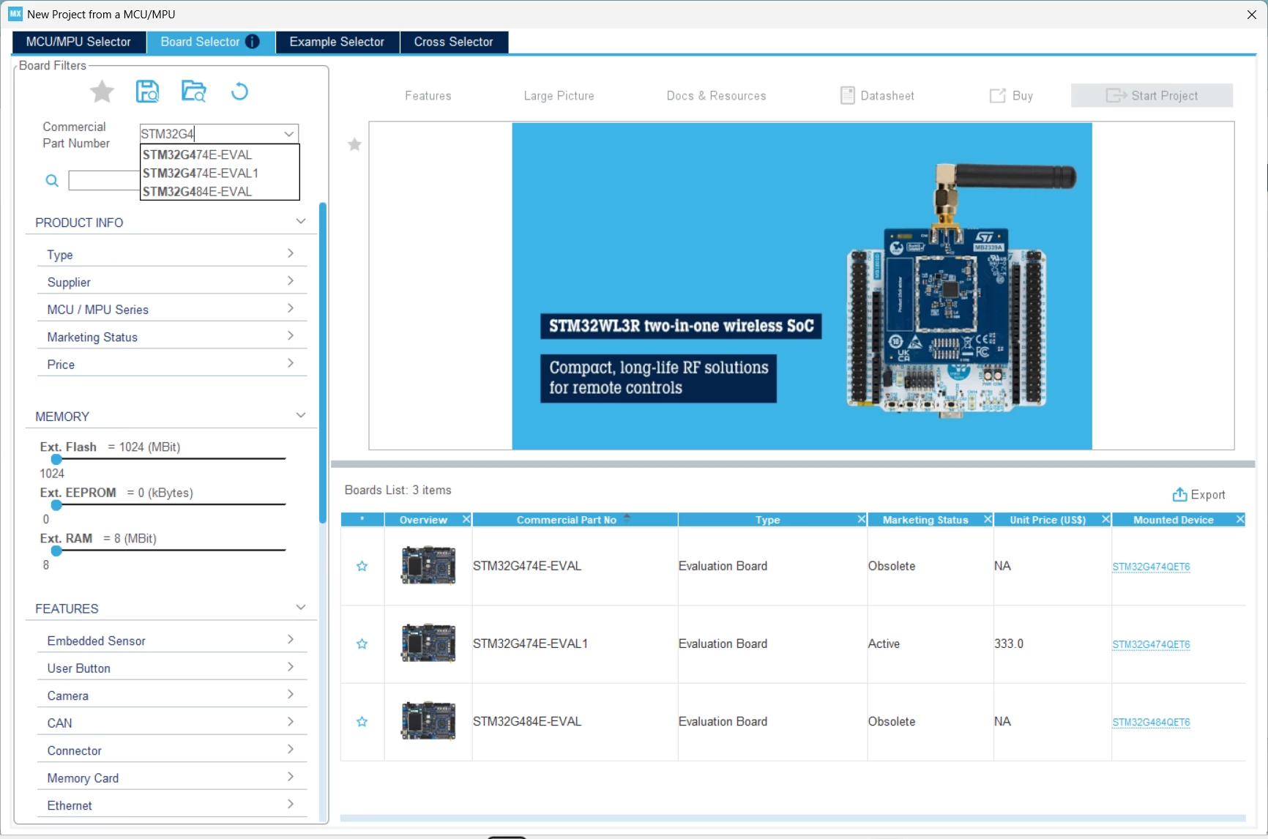The height and width of the screenshot is (839, 1268).
Task: Open the Cross Selector tab
Action: tap(454, 42)
